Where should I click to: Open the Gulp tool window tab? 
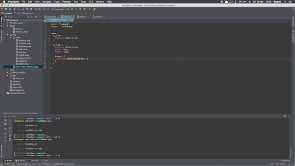click(x=45, y=161)
